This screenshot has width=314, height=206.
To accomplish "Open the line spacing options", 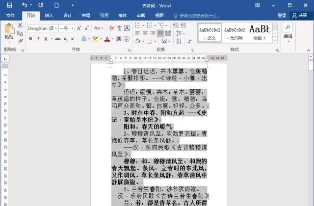I will pyautogui.click(x=179, y=33).
